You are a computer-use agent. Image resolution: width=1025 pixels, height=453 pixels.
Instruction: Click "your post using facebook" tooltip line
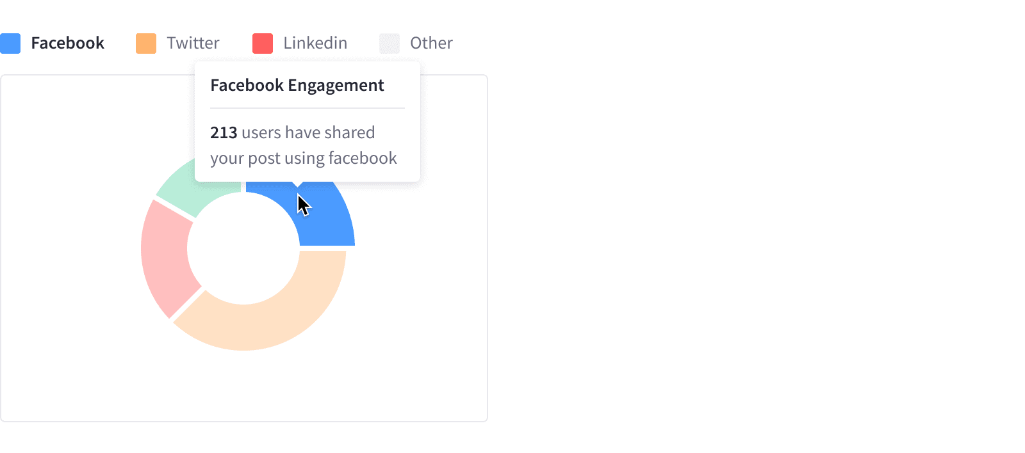[x=304, y=159]
